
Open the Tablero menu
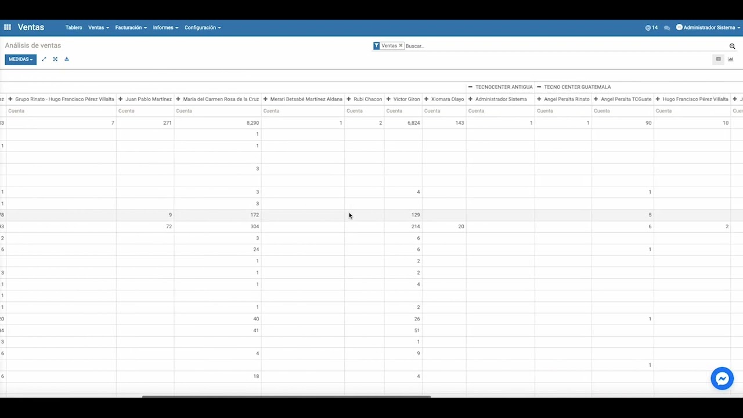pyautogui.click(x=74, y=28)
